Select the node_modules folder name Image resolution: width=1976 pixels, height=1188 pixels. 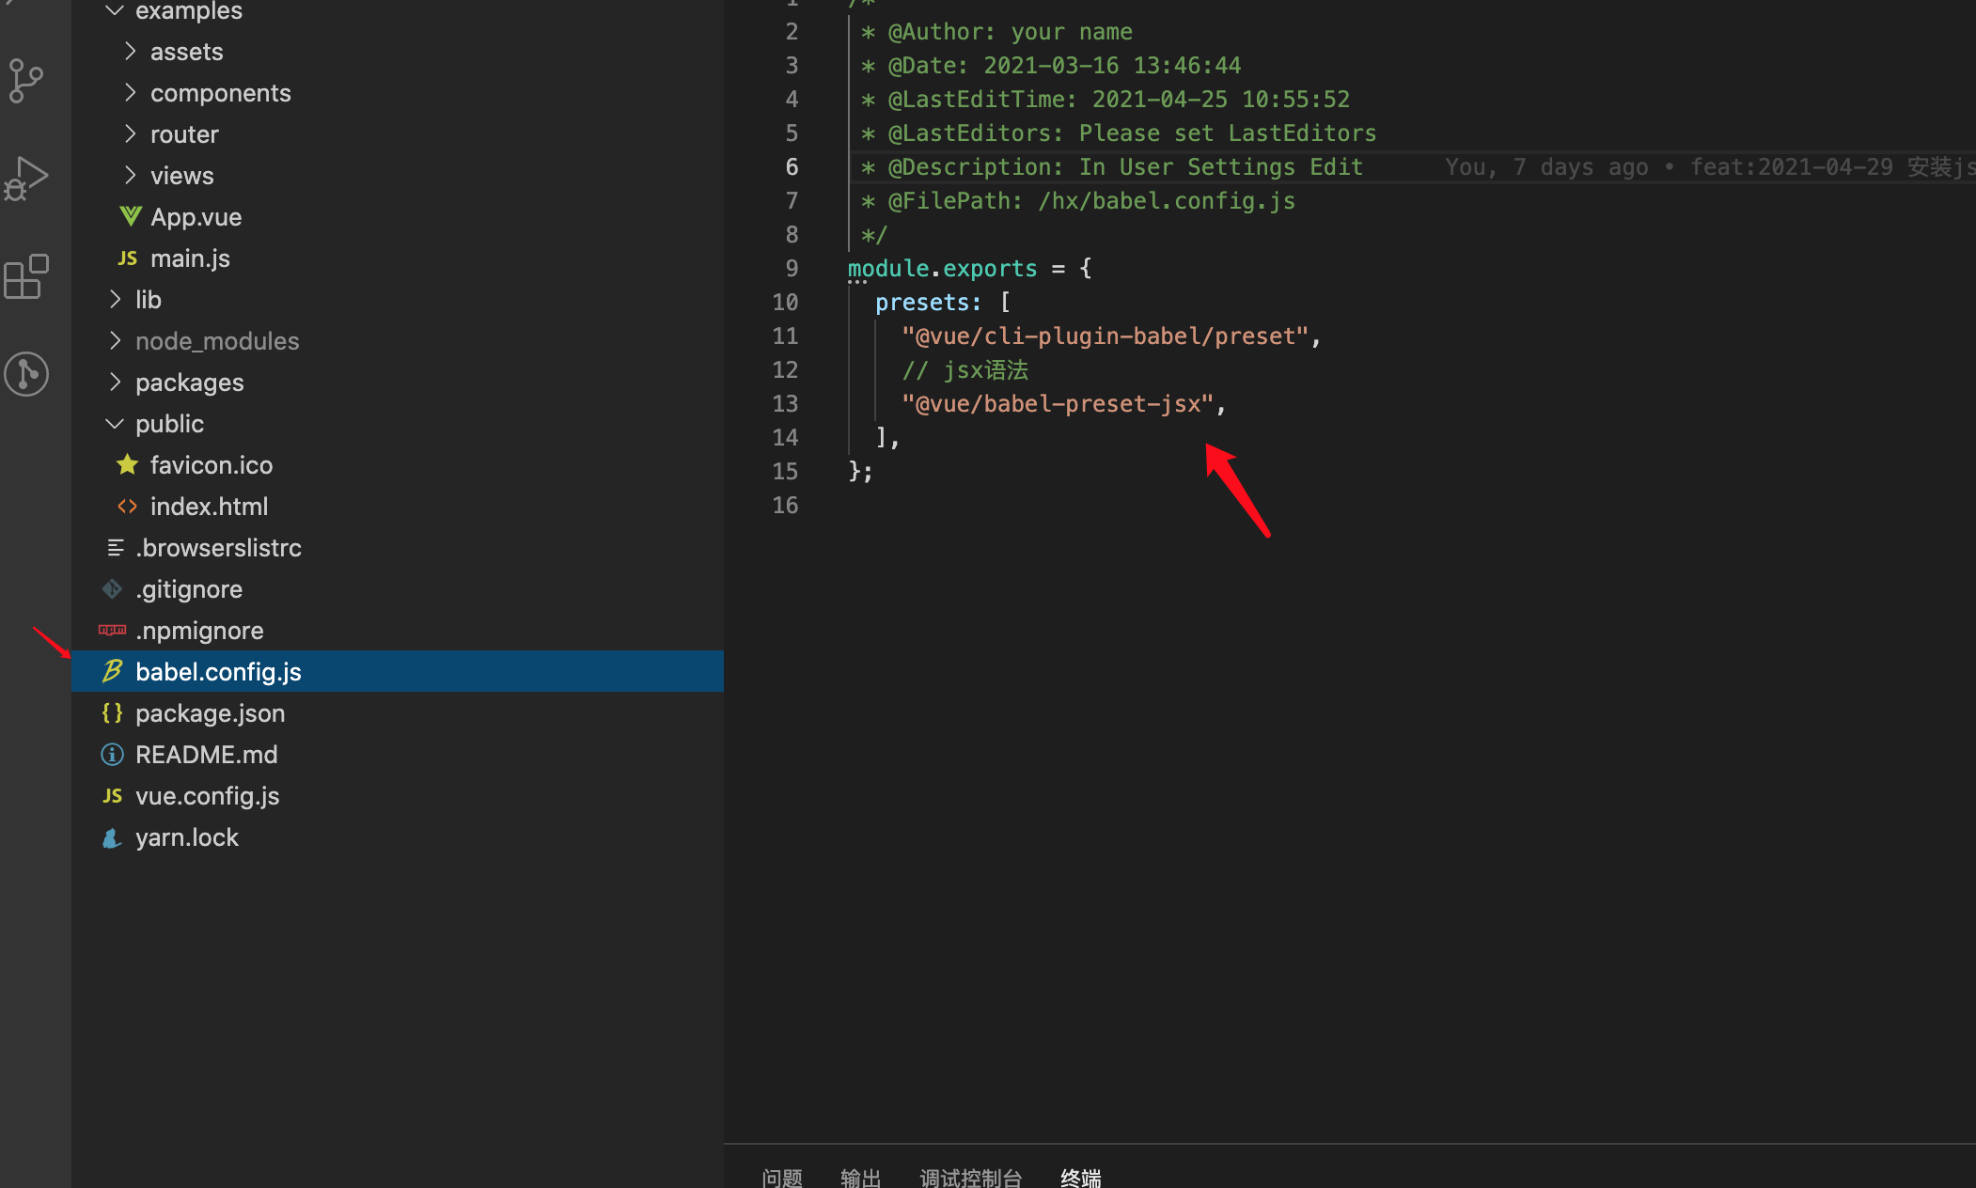(x=217, y=341)
